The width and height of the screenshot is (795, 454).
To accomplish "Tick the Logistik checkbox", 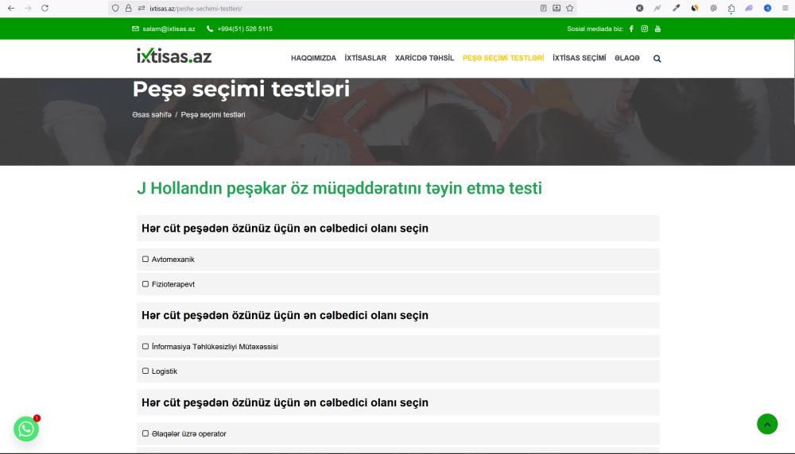I will click(x=145, y=371).
